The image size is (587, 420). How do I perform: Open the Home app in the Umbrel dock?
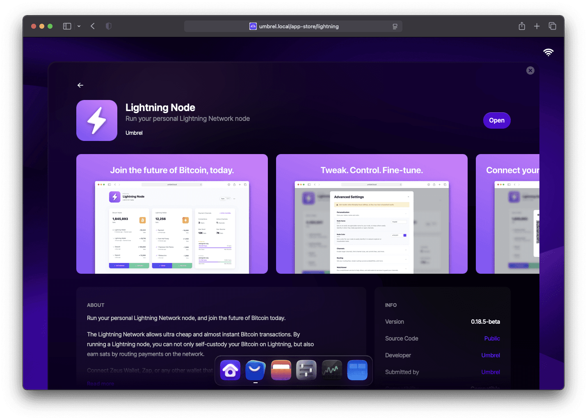(x=230, y=370)
